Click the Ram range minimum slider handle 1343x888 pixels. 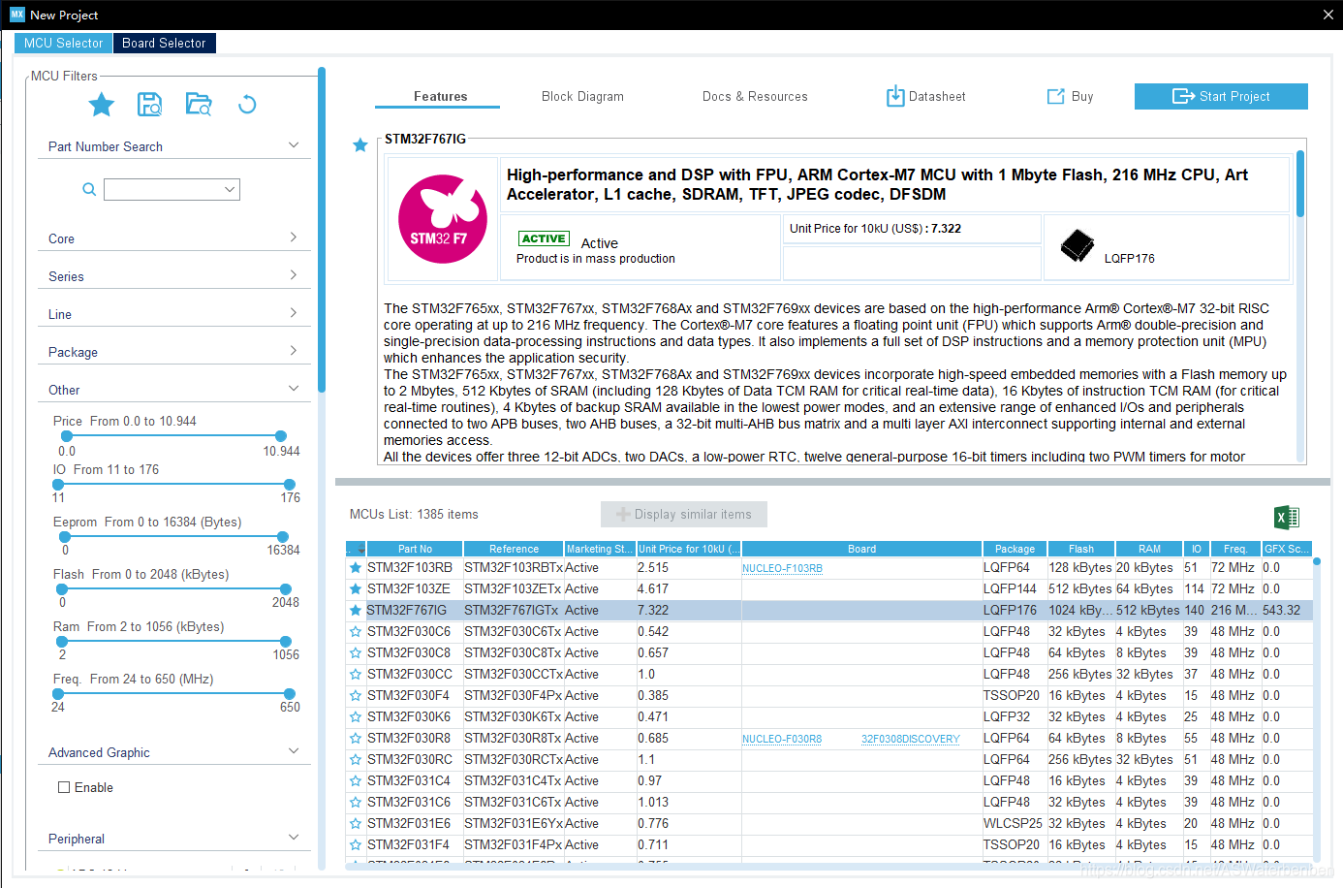[64, 642]
